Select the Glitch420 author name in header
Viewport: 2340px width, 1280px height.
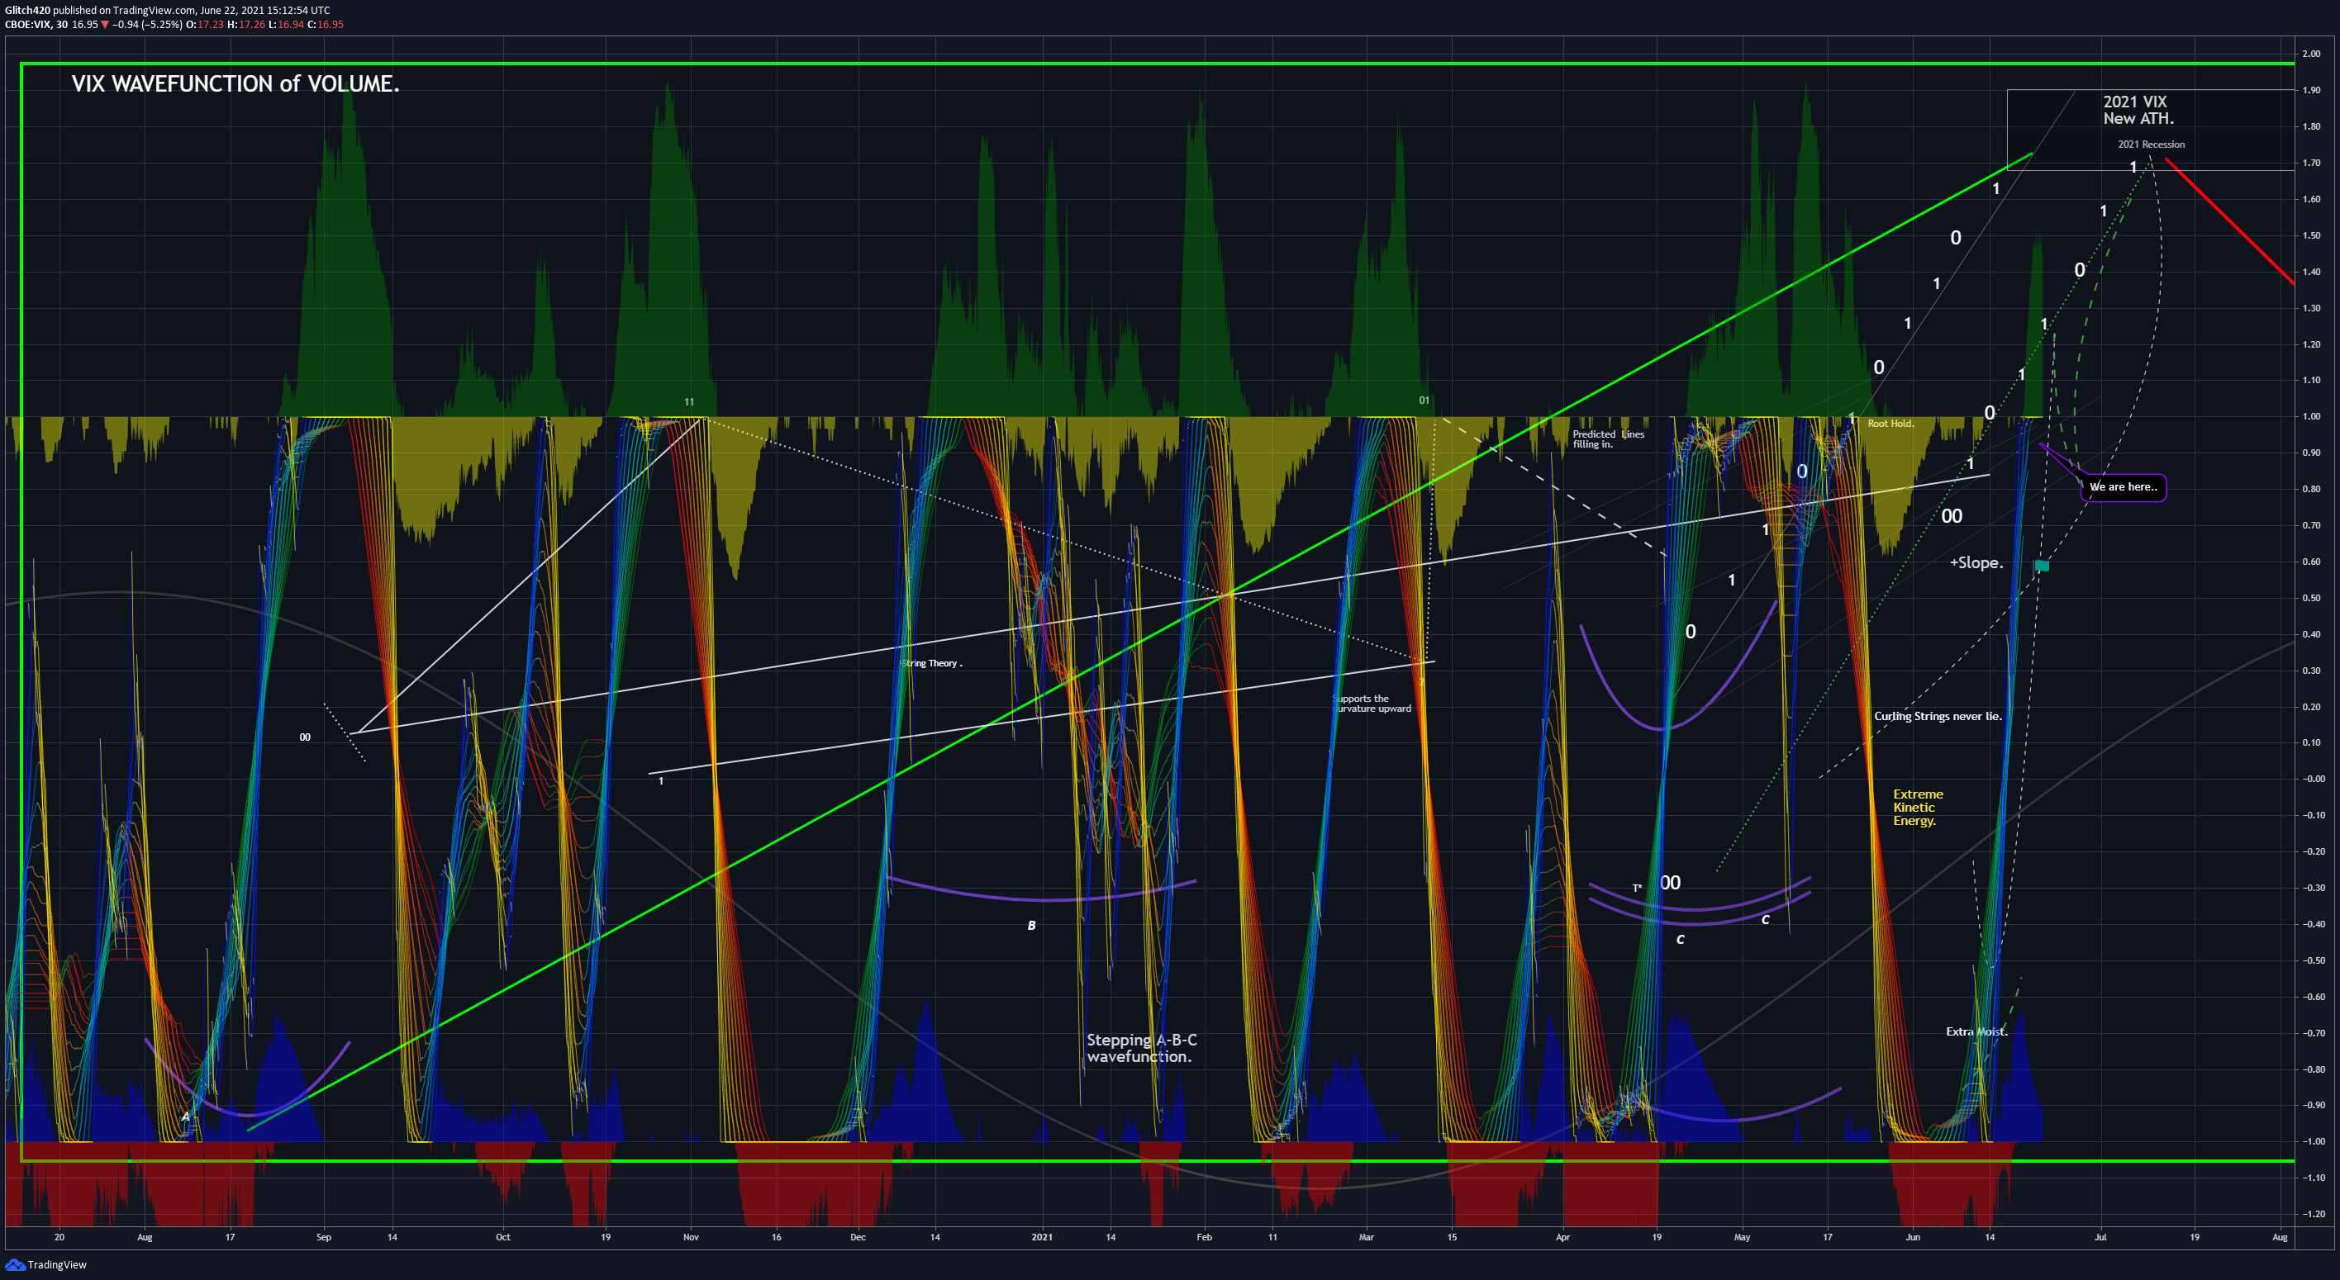pos(27,10)
